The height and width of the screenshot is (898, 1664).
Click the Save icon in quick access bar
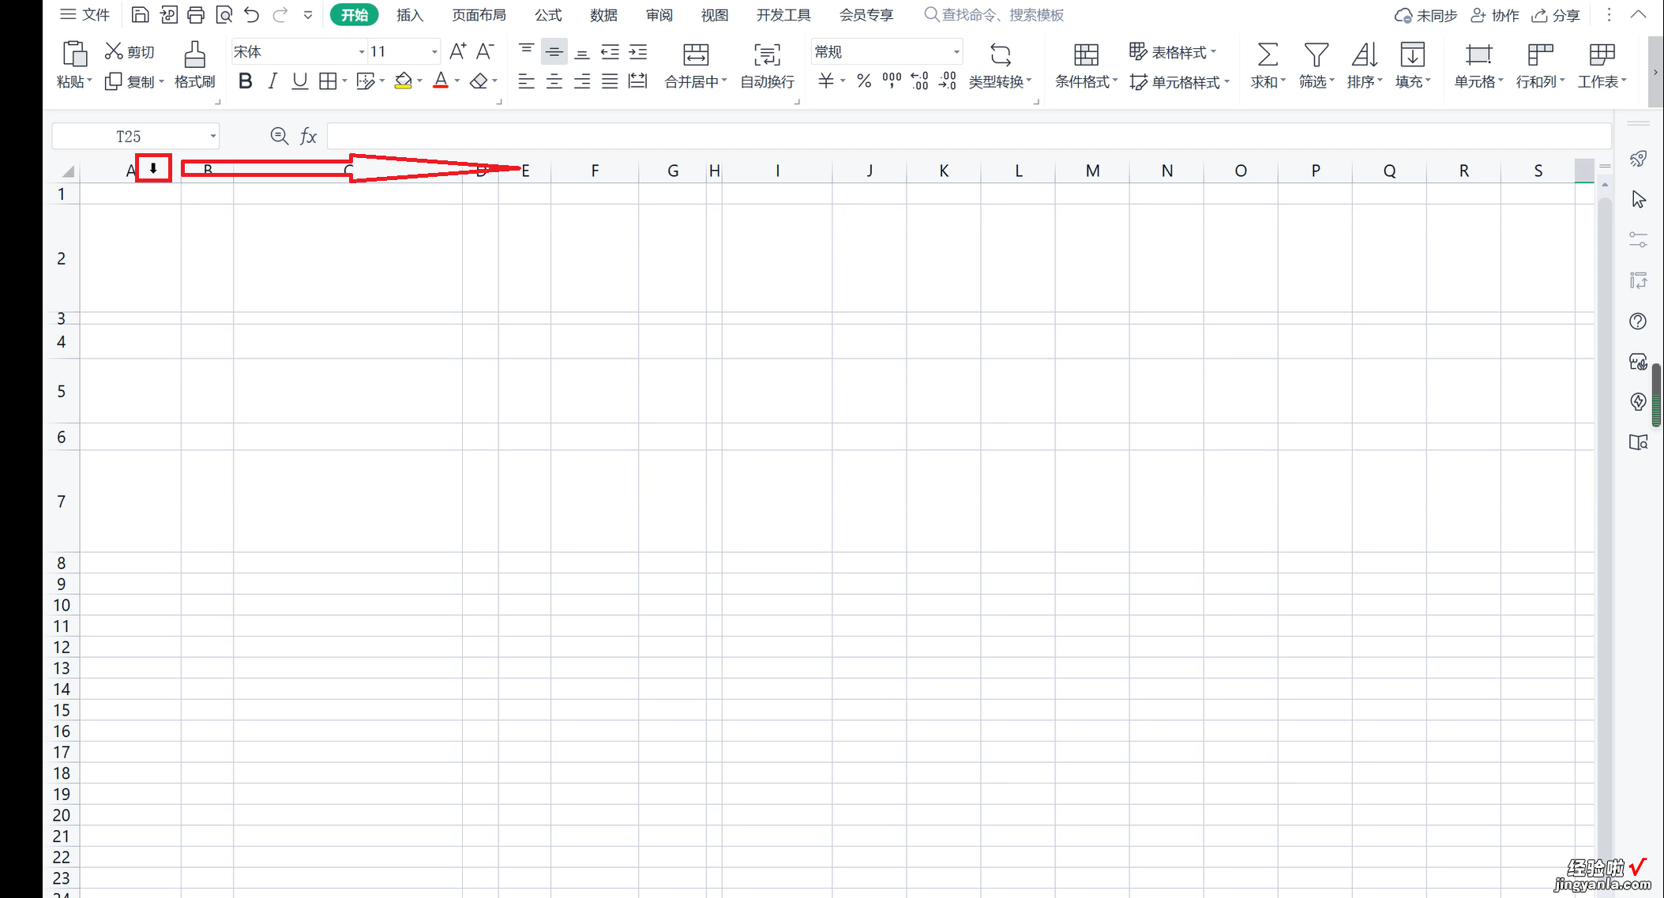(x=140, y=15)
